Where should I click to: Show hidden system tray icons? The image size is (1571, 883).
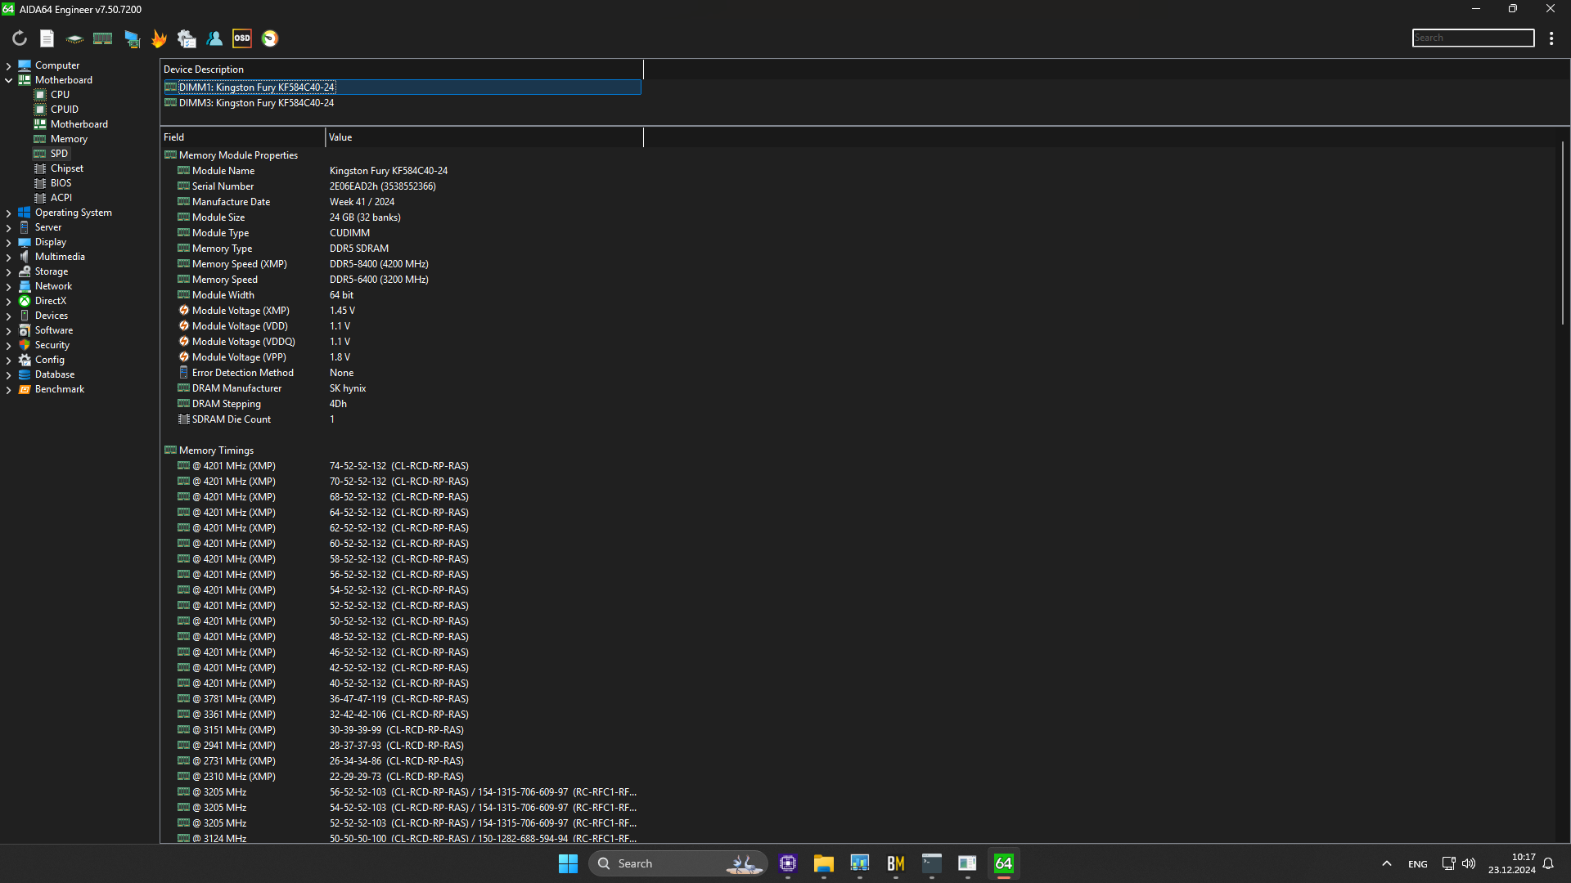click(x=1386, y=863)
